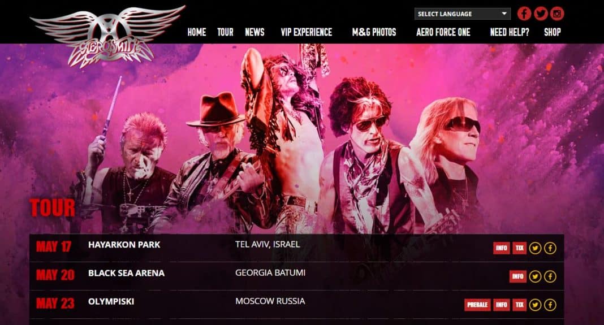Screen dimensions: 604x325
Task: Share Hayarkon Park show on Facebook
Action: 550,248
